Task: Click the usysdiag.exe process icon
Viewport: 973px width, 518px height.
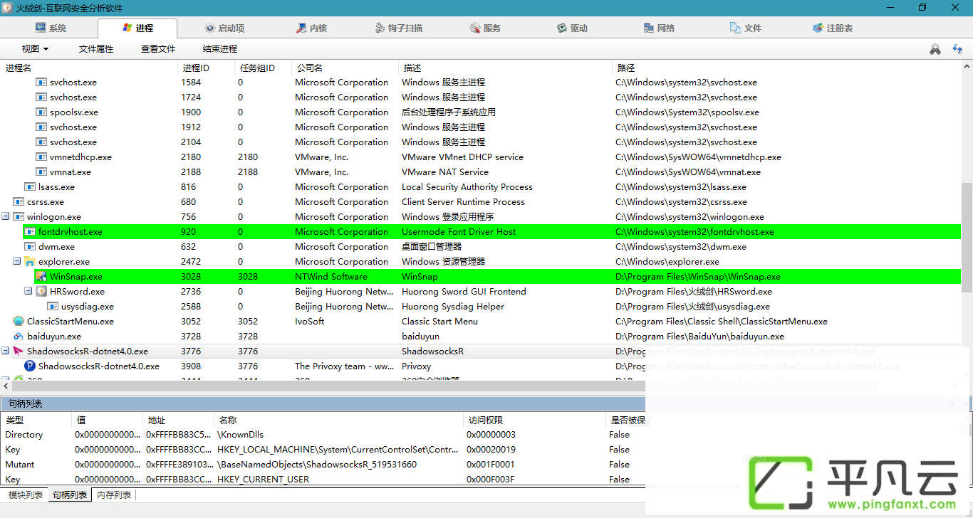Action: click(53, 306)
